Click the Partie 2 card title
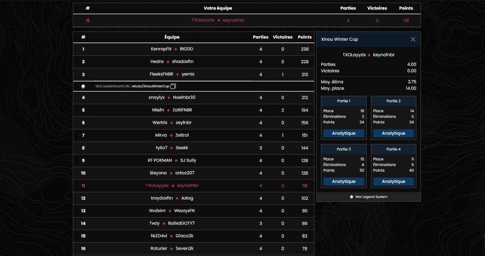 (x=393, y=101)
